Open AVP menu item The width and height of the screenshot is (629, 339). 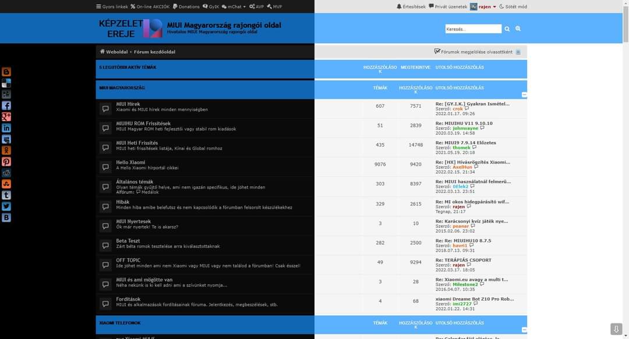click(x=256, y=6)
